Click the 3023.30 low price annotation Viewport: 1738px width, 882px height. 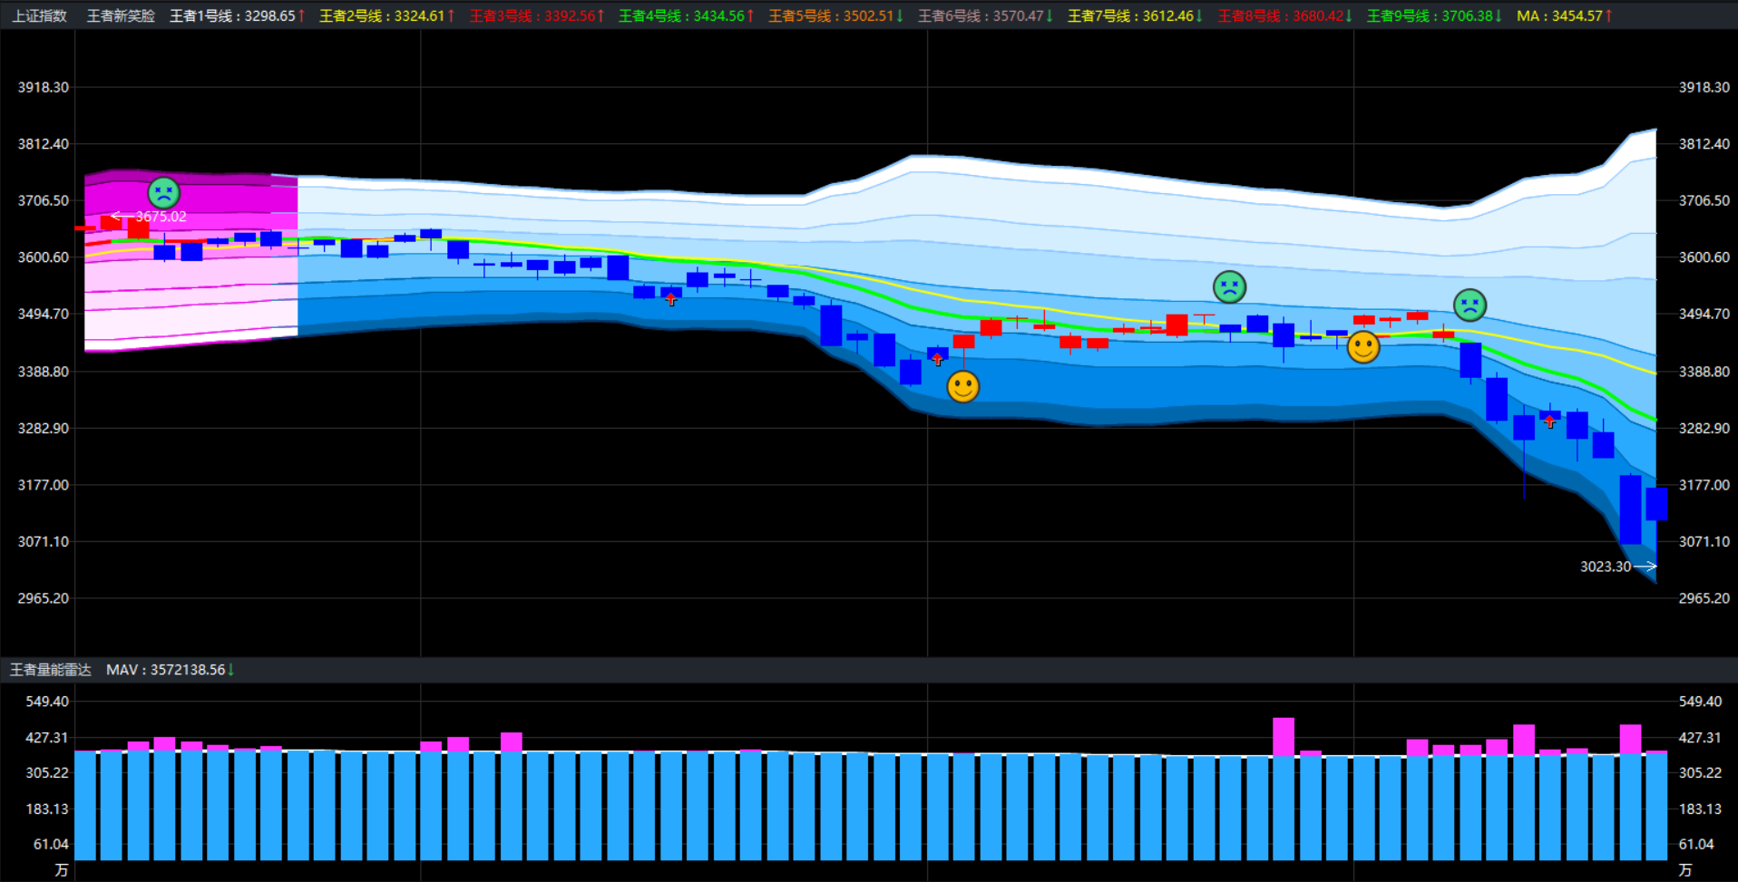pyautogui.click(x=1605, y=567)
